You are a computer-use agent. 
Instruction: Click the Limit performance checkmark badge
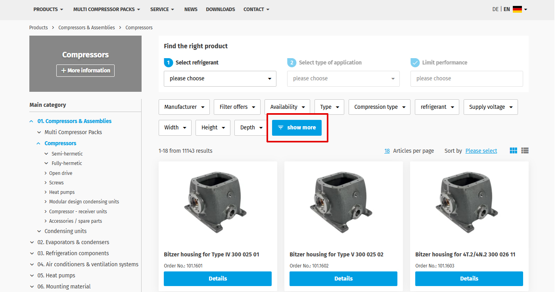point(415,63)
